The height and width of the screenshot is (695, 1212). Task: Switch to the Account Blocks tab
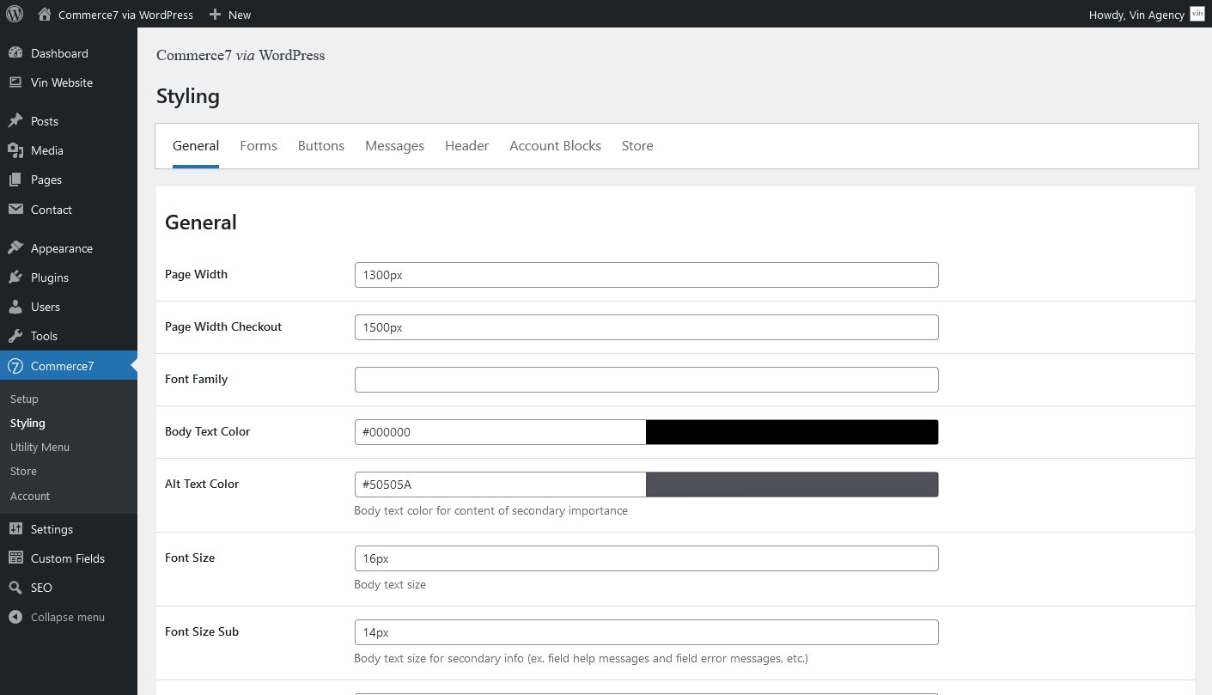(x=555, y=146)
